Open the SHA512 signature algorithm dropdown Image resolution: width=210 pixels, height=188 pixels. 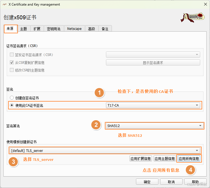pos(154,126)
